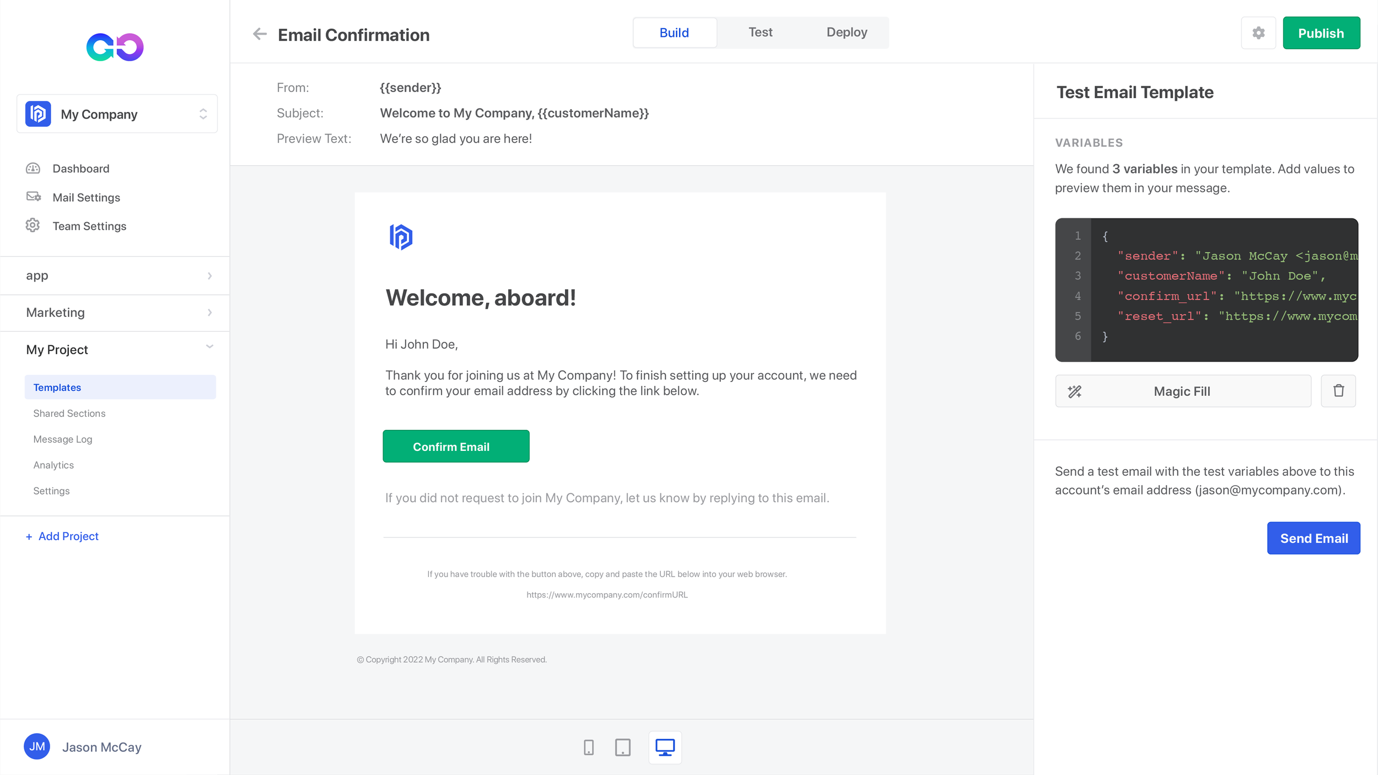Click the Magic Fill wand button
Image resolution: width=1378 pixels, height=775 pixels.
(1182, 391)
